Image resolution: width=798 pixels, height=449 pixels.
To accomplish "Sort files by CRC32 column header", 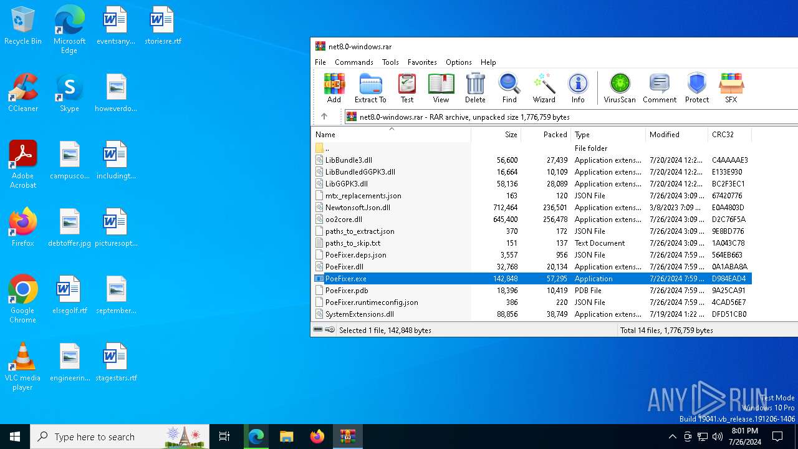I will pos(730,135).
